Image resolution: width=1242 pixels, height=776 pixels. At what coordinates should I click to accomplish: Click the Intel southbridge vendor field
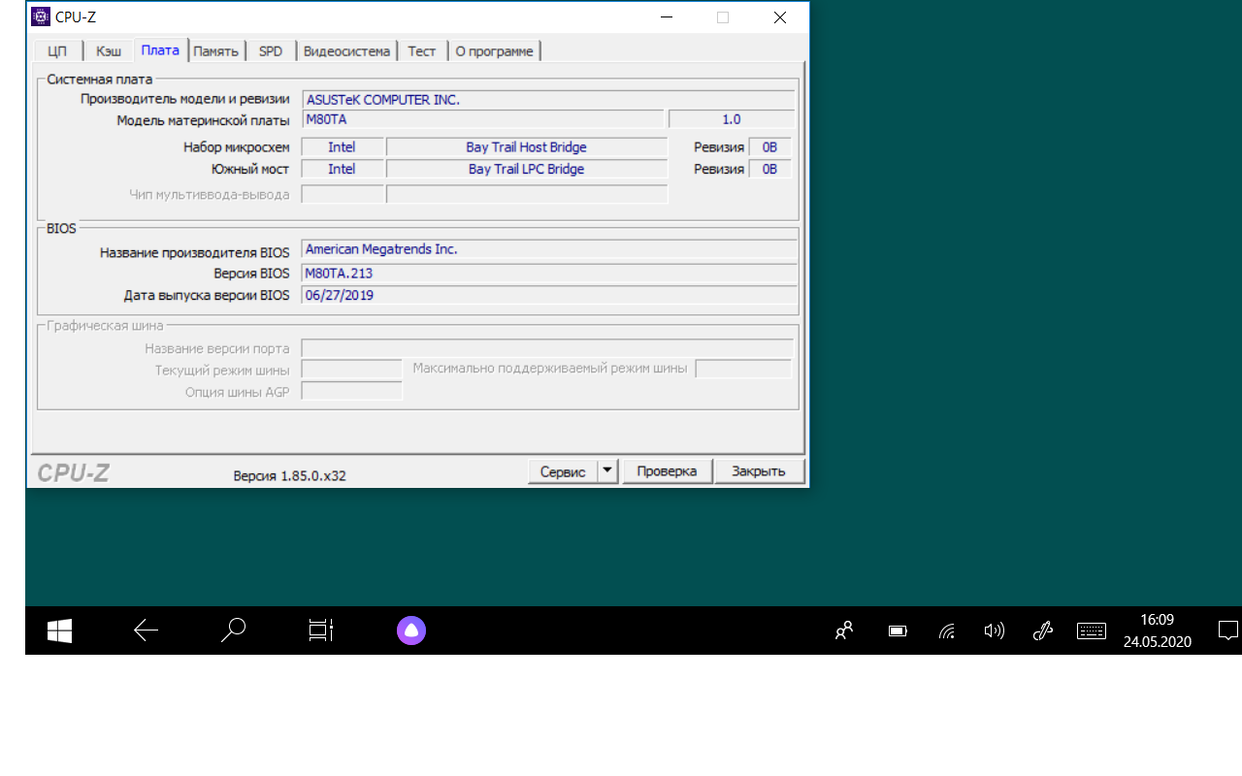pos(342,169)
